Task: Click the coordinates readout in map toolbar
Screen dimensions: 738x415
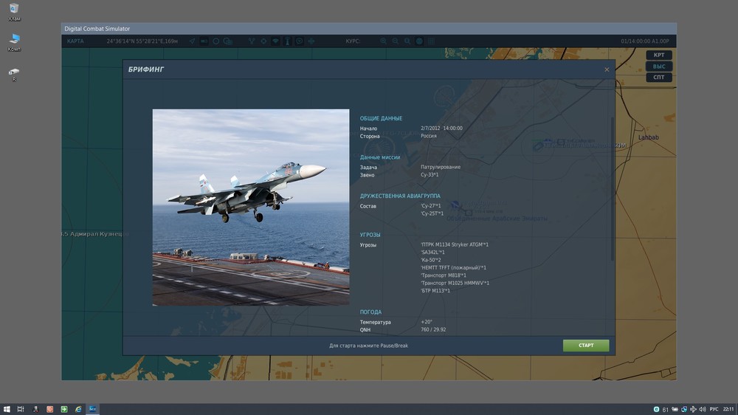Action: pyautogui.click(x=142, y=41)
